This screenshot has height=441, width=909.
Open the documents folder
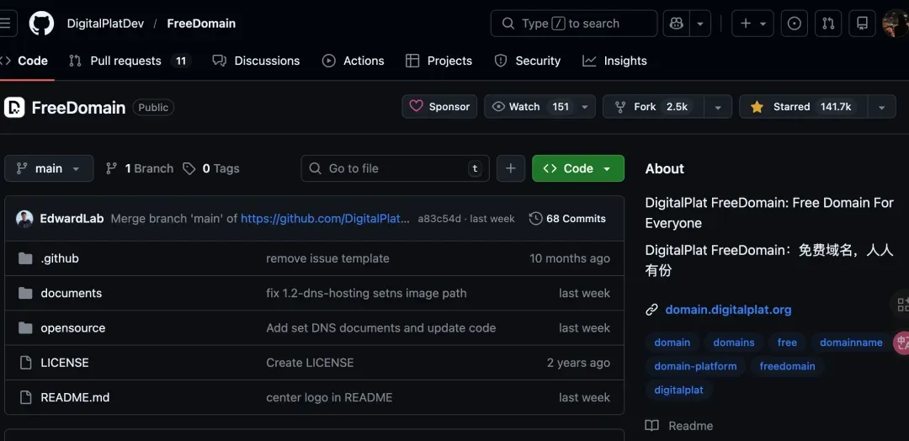point(72,293)
